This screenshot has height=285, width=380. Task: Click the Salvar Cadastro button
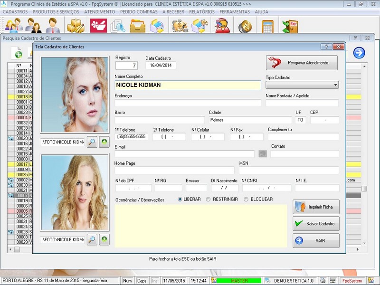(x=316, y=223)
